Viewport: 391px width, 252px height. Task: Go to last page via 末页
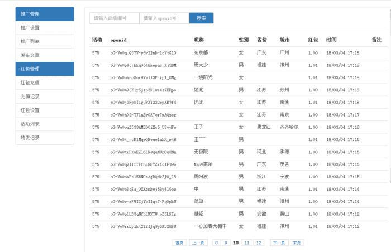[x=297, y=243]
